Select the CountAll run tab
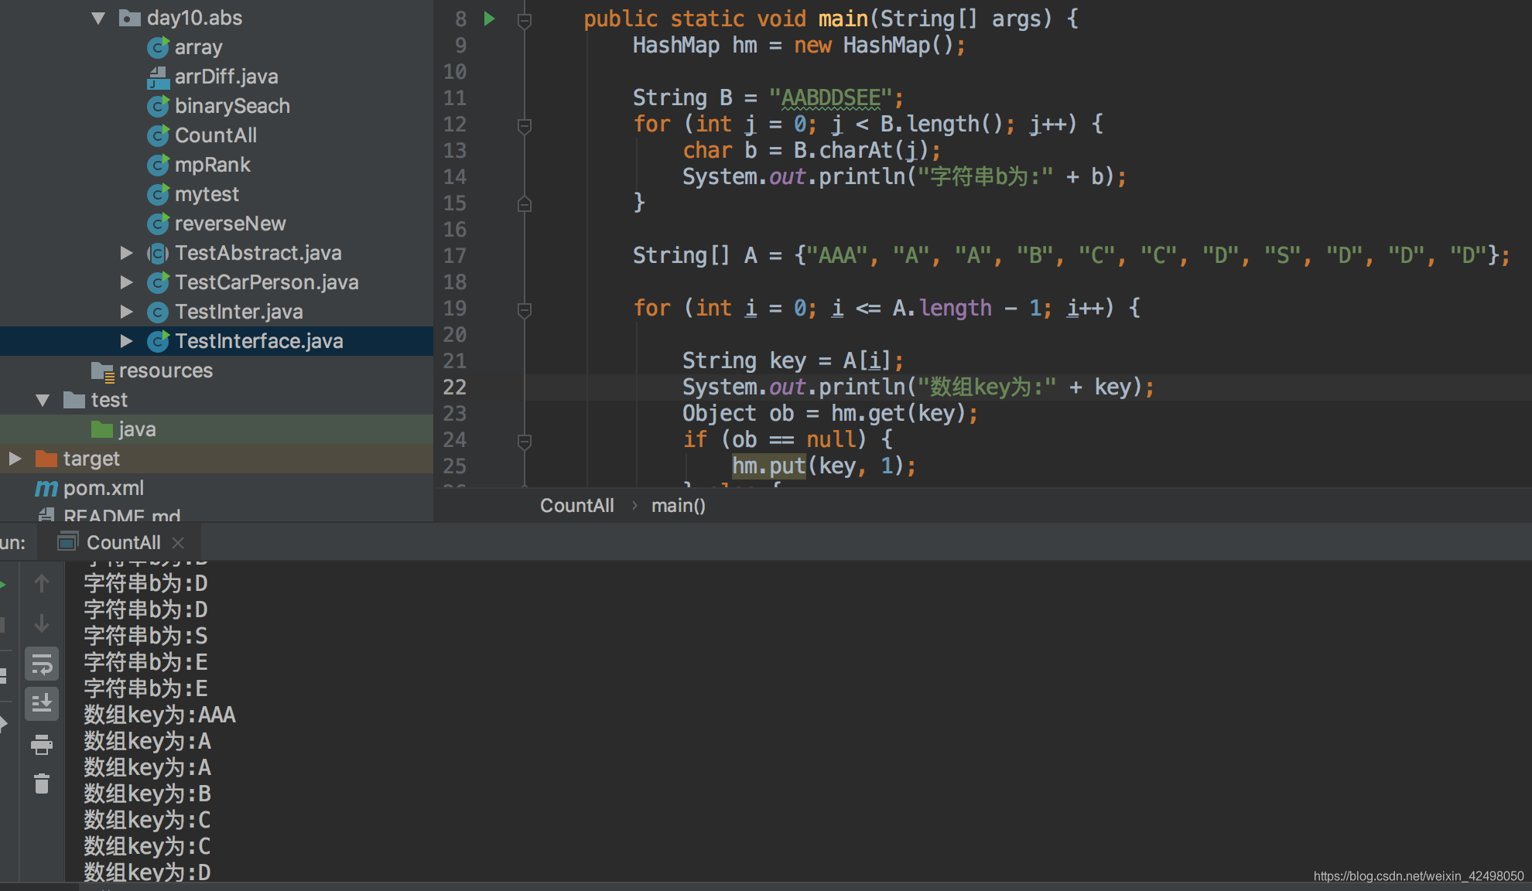Viewport: 1532px width, 891px height. point(123,543)
